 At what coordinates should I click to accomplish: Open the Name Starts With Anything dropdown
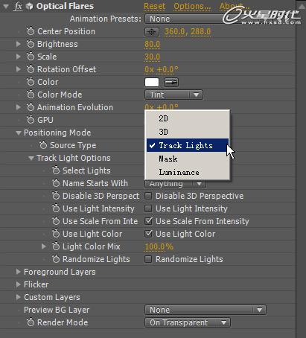[x=175, y=184]
